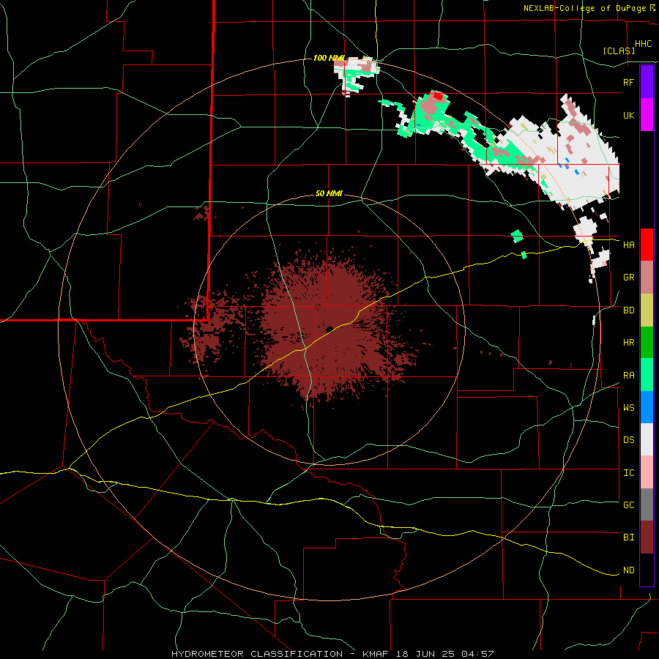
Task: Click the HR legend label
Action: 628,343
